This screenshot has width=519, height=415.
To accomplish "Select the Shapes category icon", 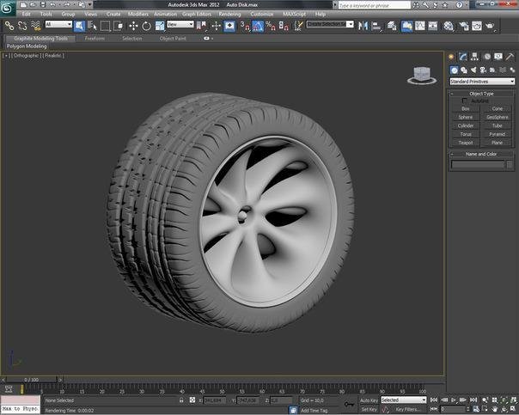I will tap(464, 70).
